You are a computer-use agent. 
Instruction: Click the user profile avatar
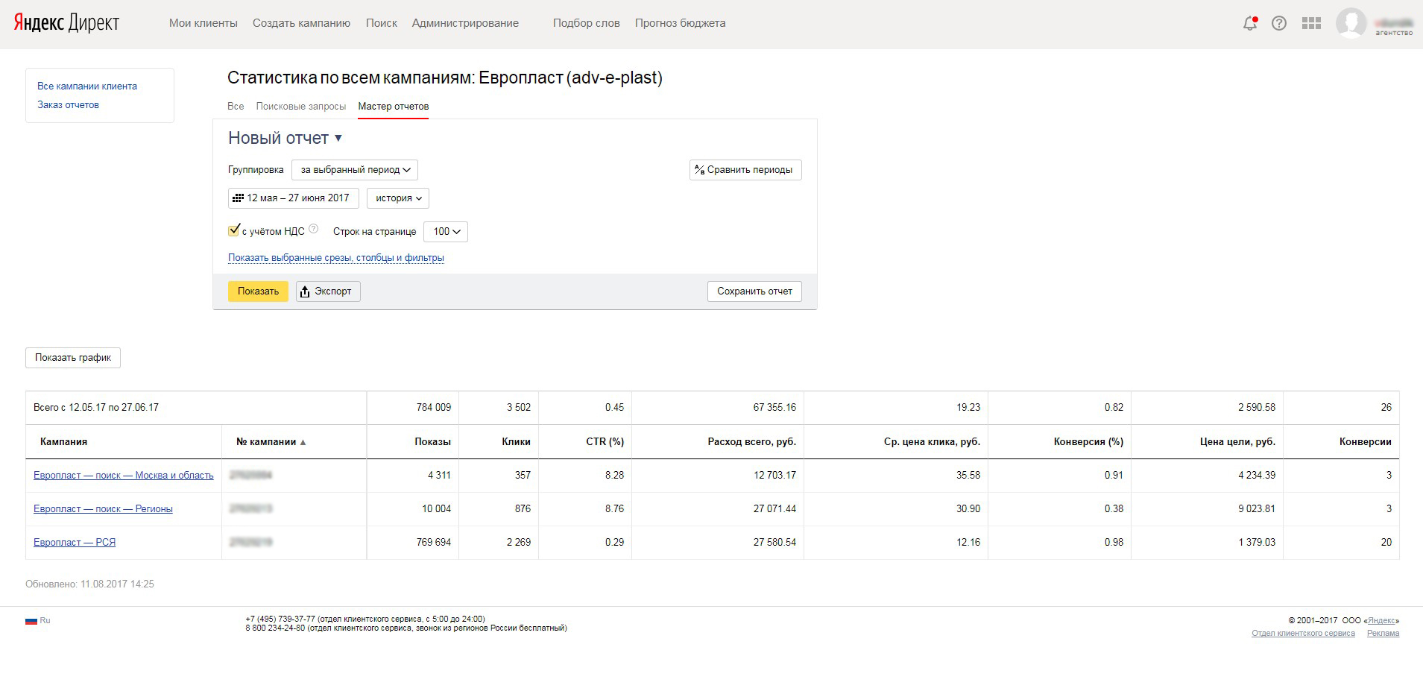1351,23
